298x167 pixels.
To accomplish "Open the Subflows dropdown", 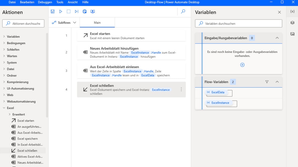I will coord(64,23).
